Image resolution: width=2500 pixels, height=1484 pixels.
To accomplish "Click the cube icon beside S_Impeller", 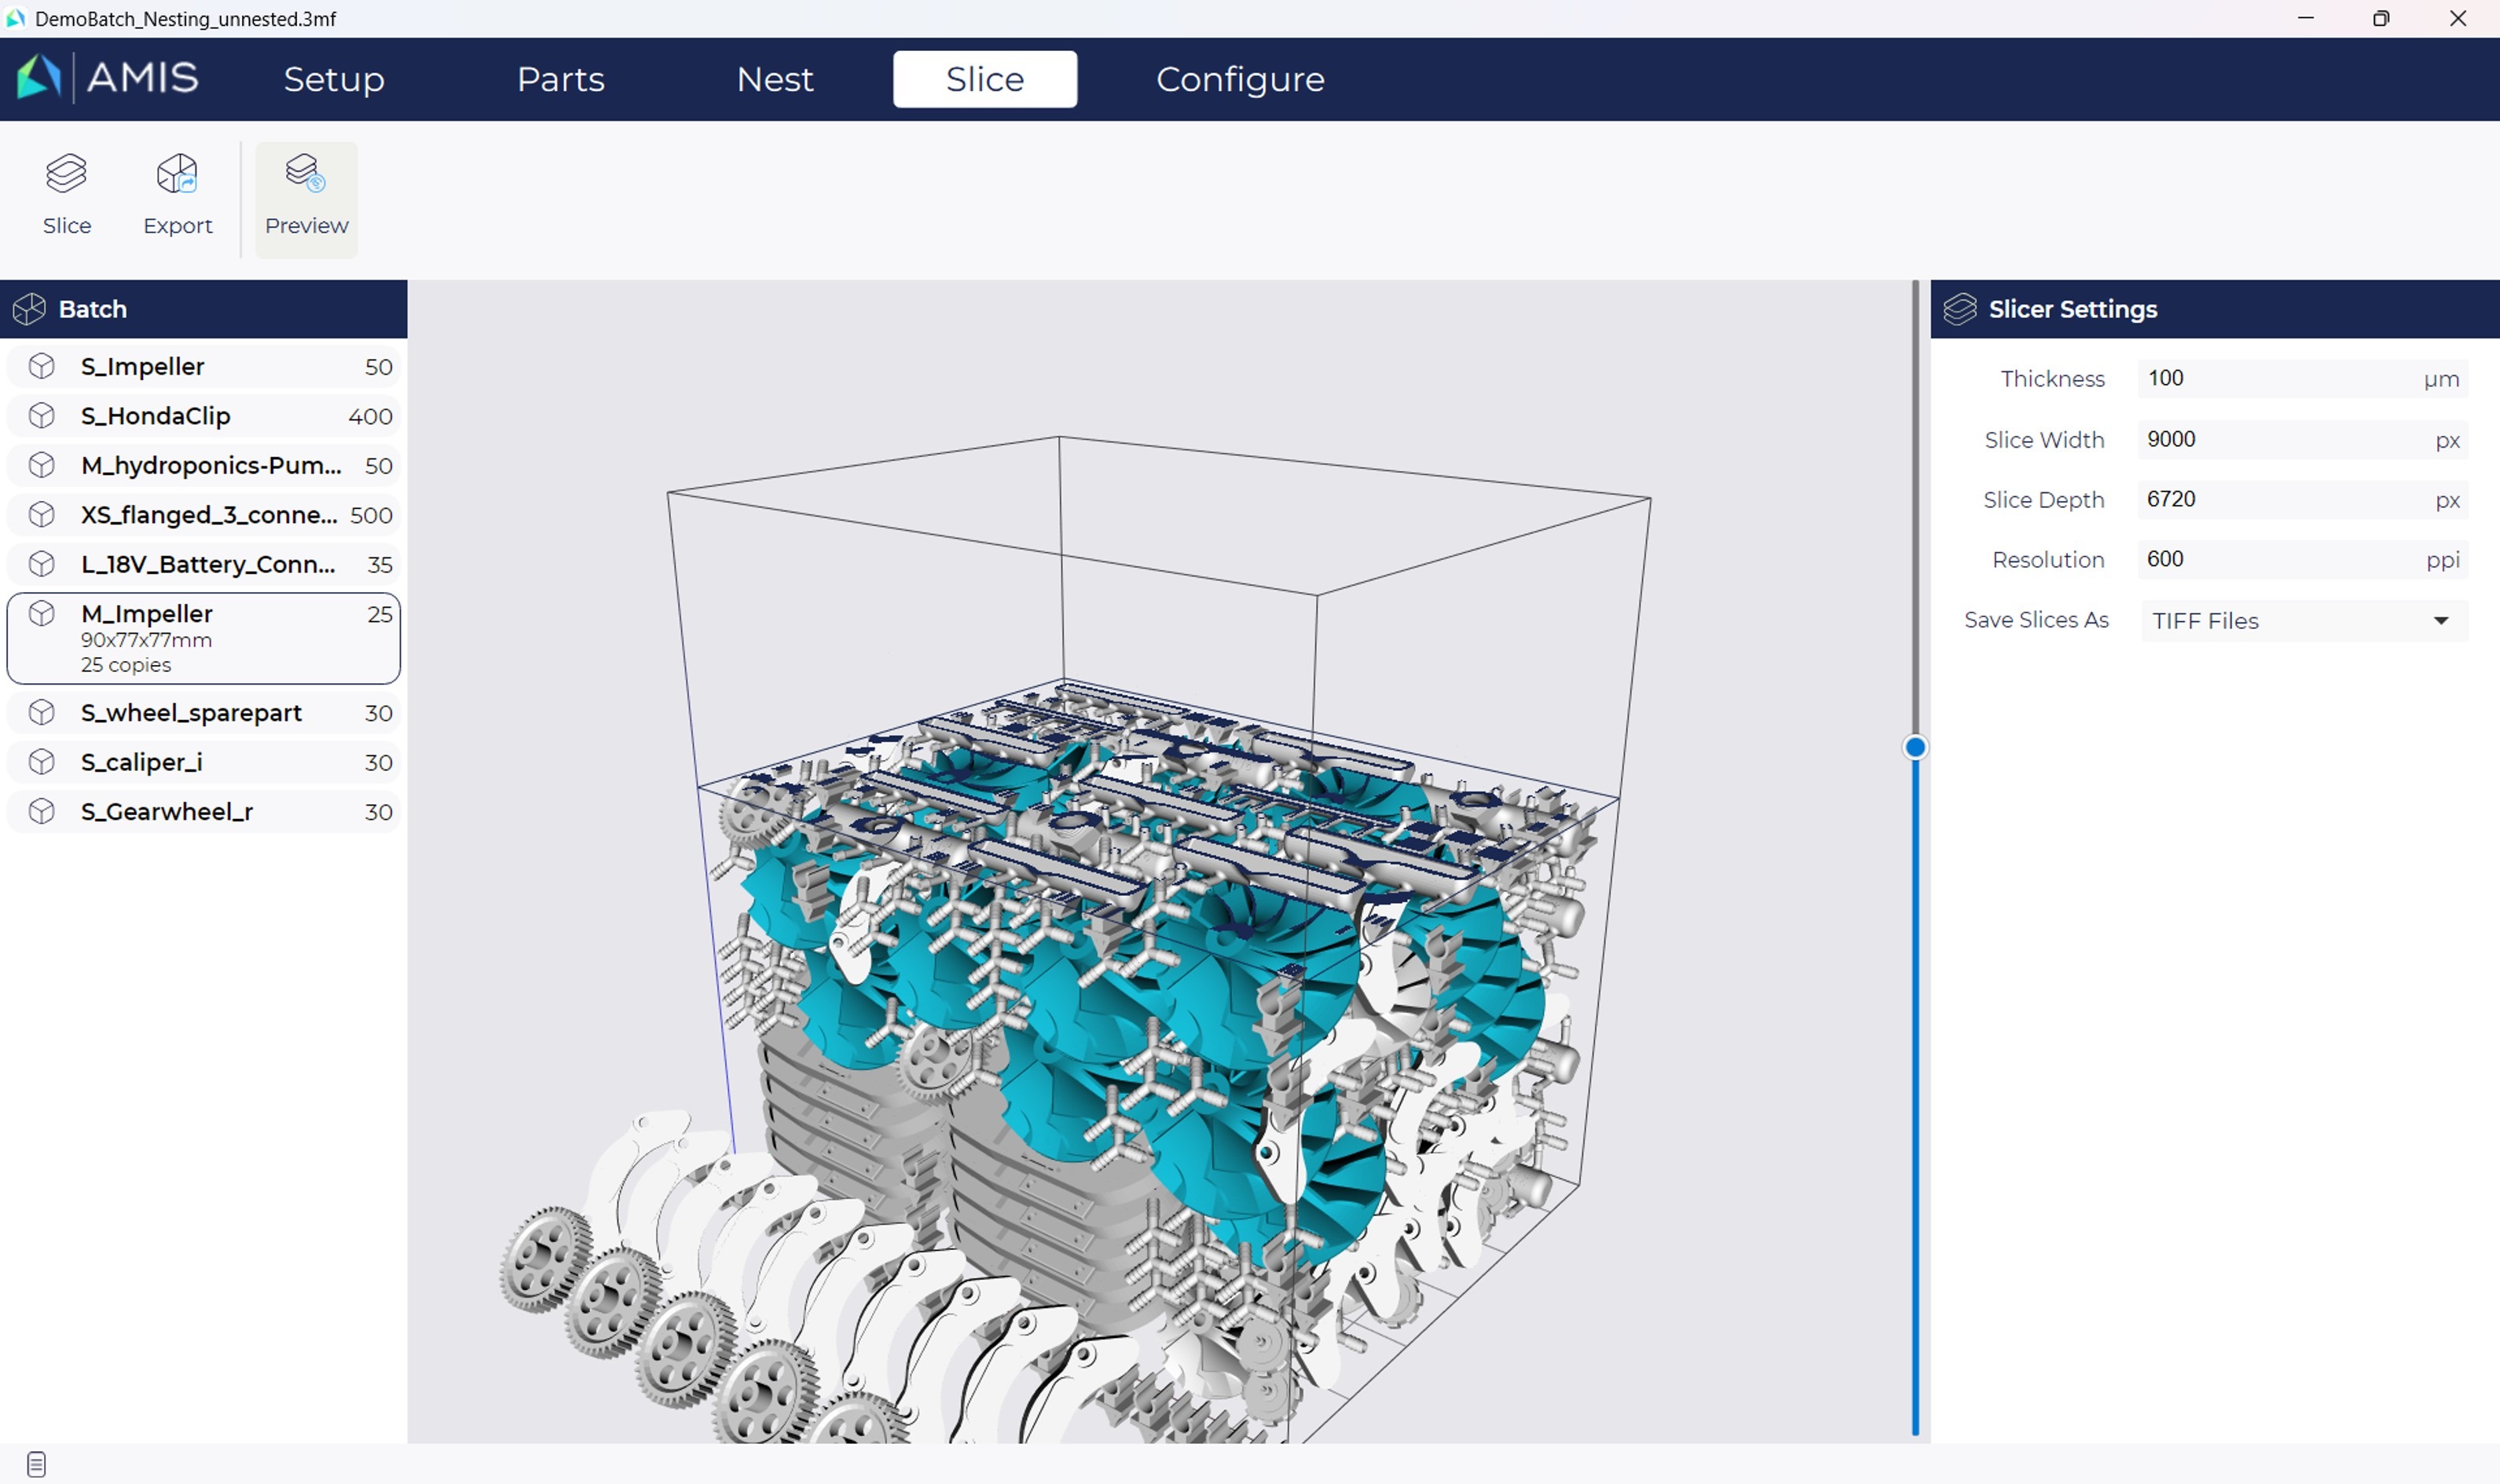I will click(x=42, y=366).
